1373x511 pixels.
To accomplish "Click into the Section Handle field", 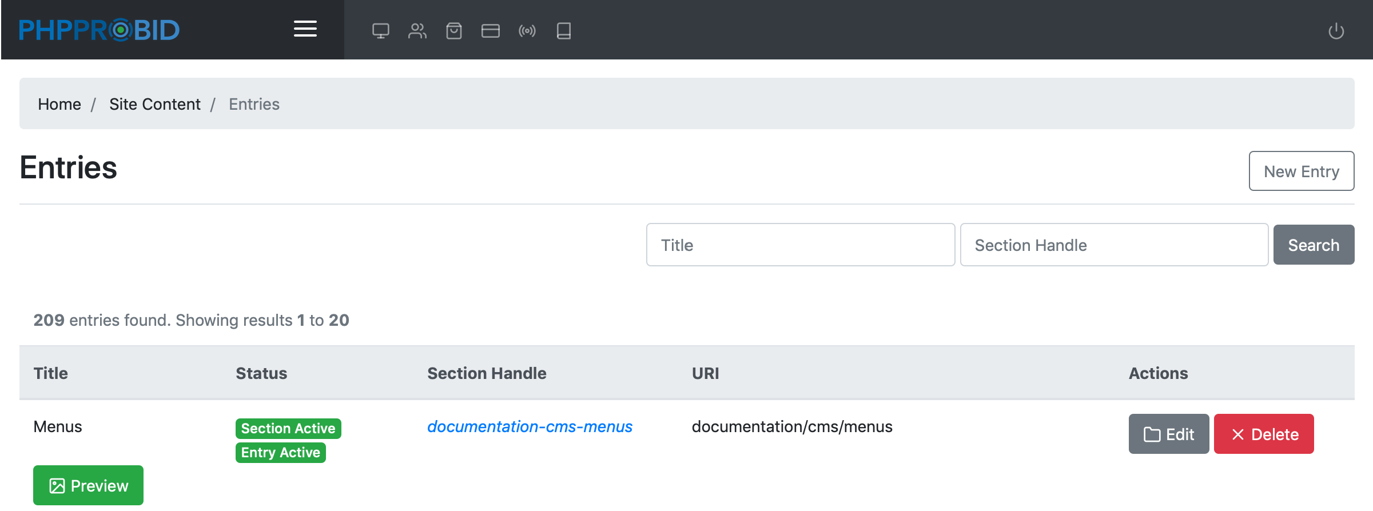I will (1113, 245).
